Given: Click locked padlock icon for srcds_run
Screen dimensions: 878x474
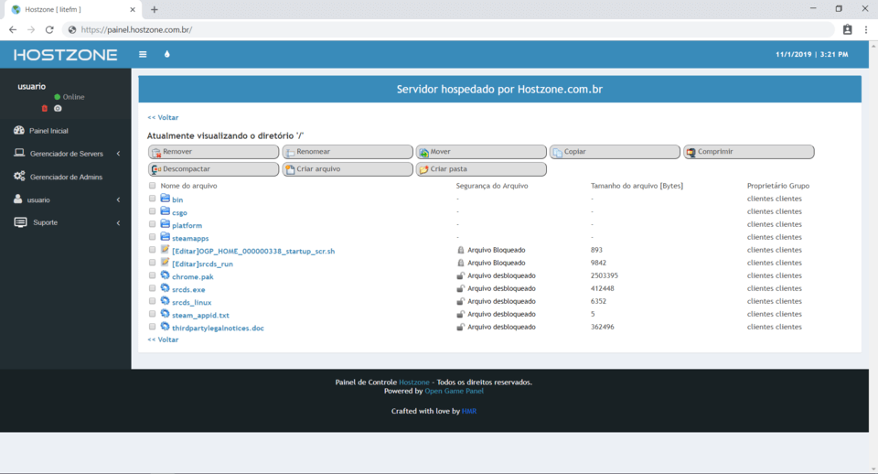Looking at the screenshot, I should click(x=460, y=263).
